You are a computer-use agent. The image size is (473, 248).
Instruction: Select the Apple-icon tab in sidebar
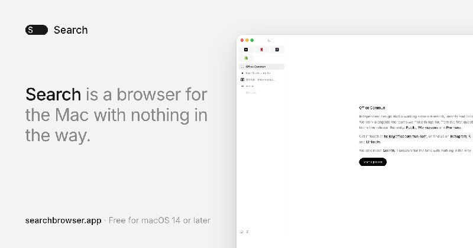tap(261, 73)
